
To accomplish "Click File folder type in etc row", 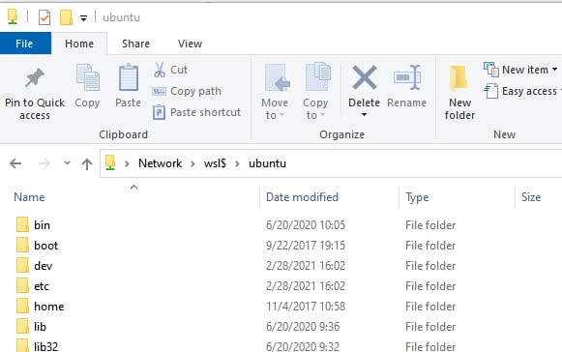I will 430,286.
